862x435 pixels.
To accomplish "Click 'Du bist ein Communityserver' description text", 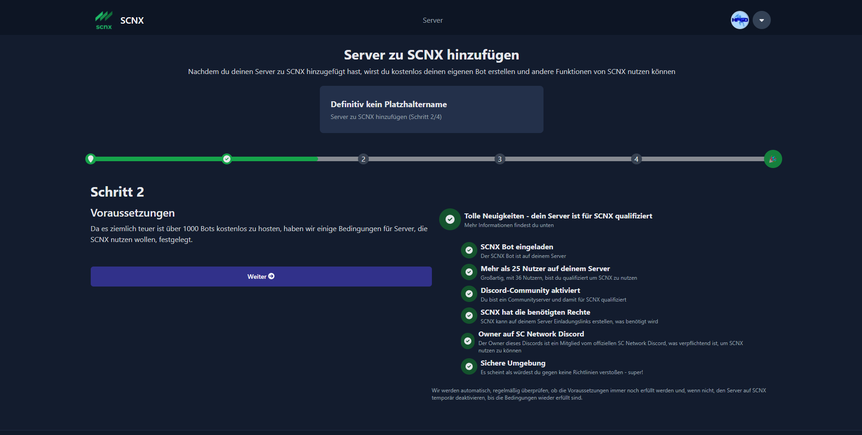I will pyautogui.click(x=553, y=300).
